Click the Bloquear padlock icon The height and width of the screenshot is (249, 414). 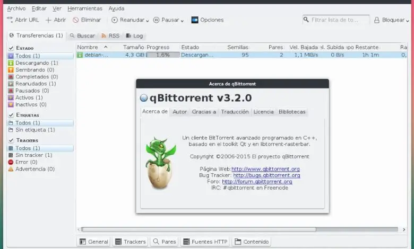(x=377, y=20)
